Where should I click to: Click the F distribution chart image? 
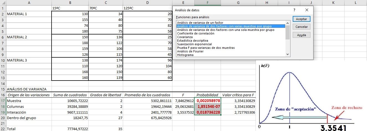tap(312, 96)
